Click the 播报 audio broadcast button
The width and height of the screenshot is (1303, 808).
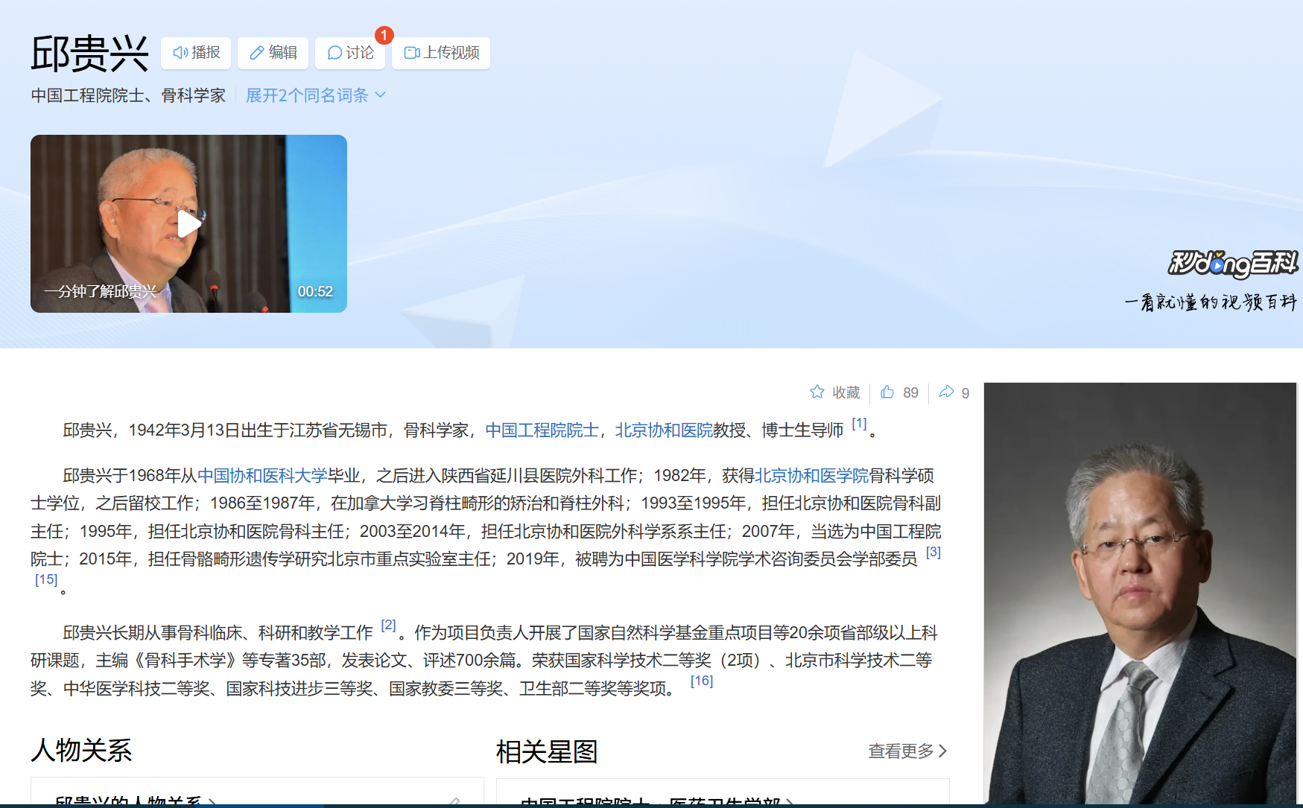[x=196, y=53]
